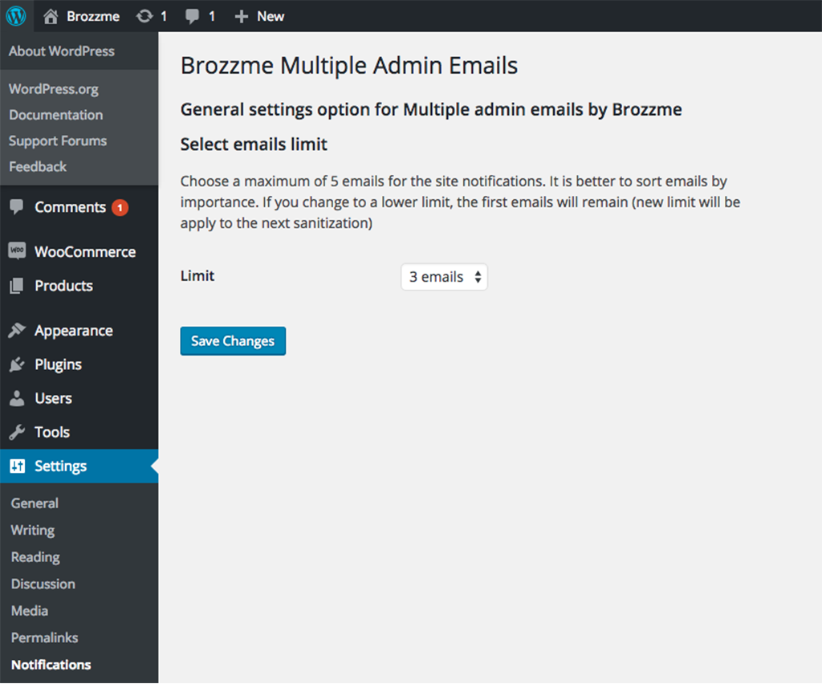Open the Users menu
This screenshot has height=684, width=822.
click(x=53, y=398)
